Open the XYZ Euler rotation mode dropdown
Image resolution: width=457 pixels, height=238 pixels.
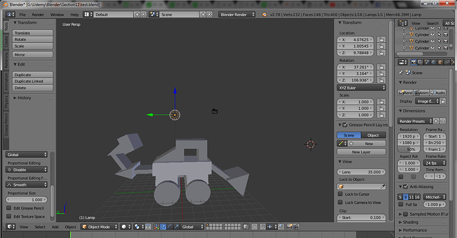[x=362, y=87]
